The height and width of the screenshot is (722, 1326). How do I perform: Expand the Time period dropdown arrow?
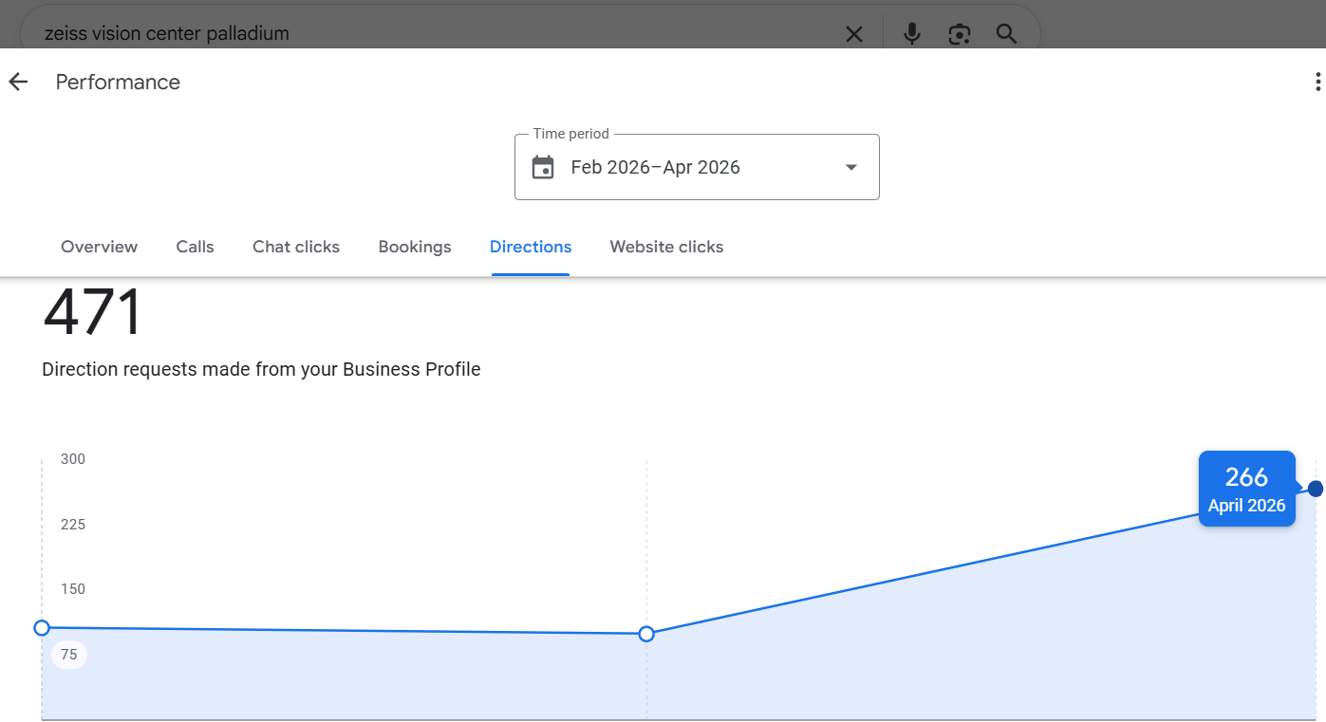click(851, 168)
